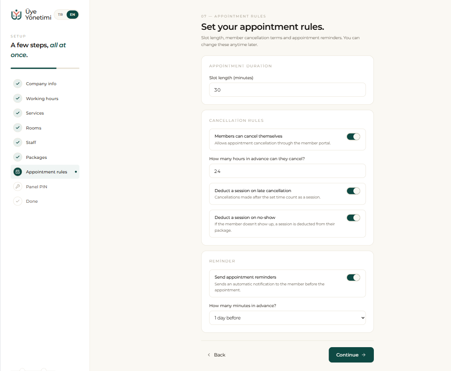Click the cancel hours in advance field
Image resolution: width=451 pixels, height=371 pixels.
coord(287,171)
